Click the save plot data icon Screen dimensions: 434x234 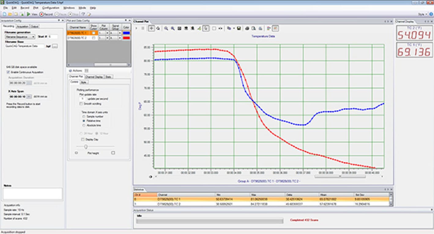pos(239,28)
